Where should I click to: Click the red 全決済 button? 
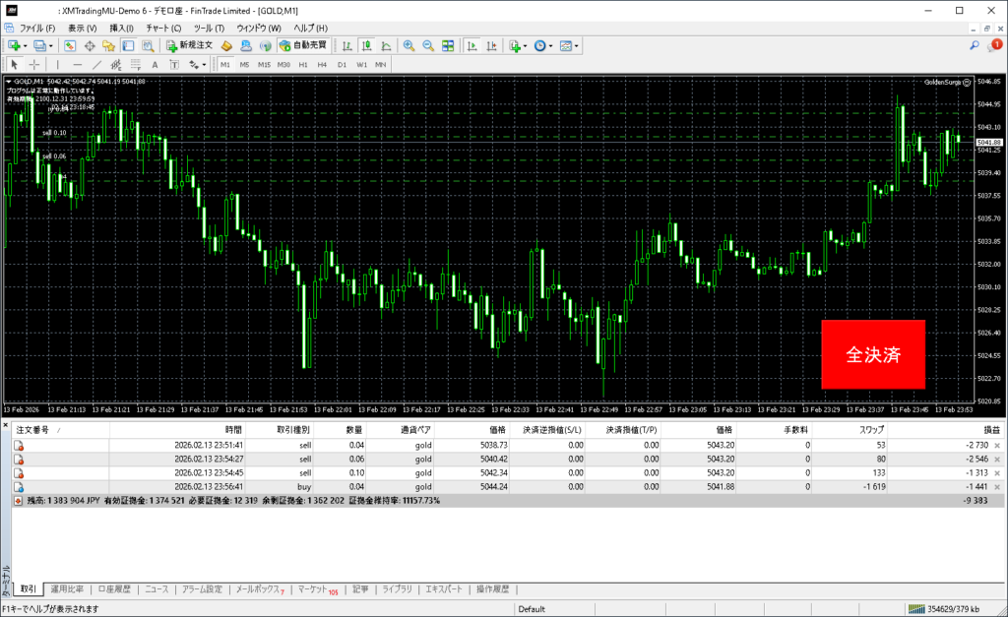(873, 354)
